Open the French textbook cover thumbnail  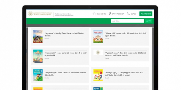tap(38, 56)
